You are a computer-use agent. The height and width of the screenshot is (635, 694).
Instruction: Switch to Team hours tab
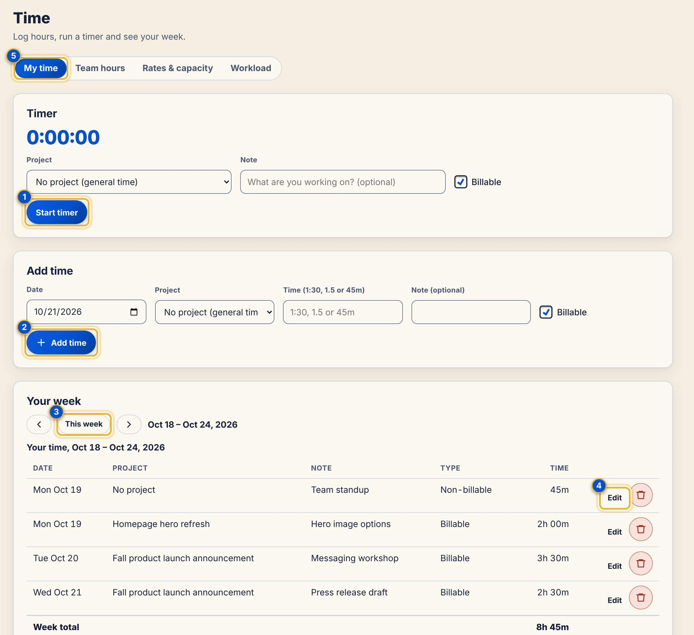(100, 68)
